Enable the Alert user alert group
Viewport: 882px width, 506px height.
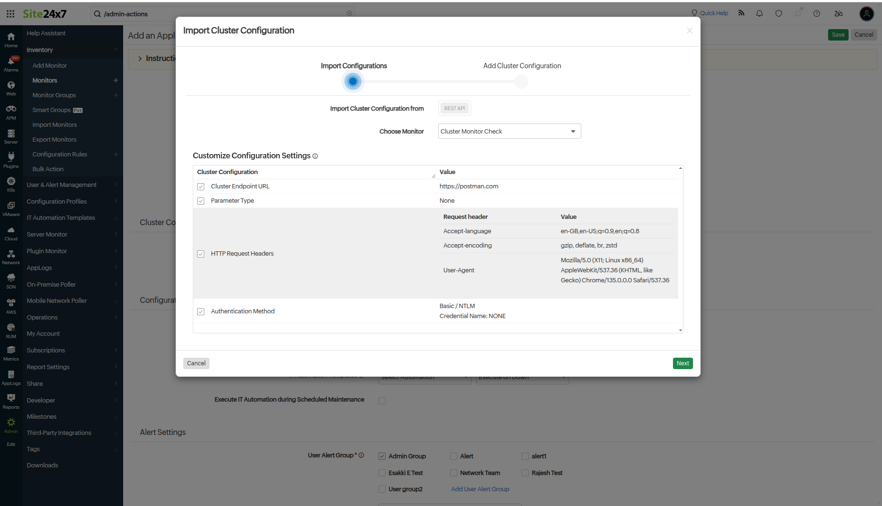coord(453,456)
